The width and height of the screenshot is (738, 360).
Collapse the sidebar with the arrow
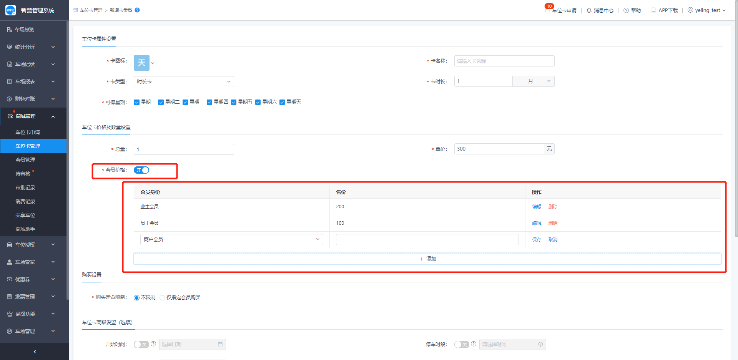tap(35, 352)
